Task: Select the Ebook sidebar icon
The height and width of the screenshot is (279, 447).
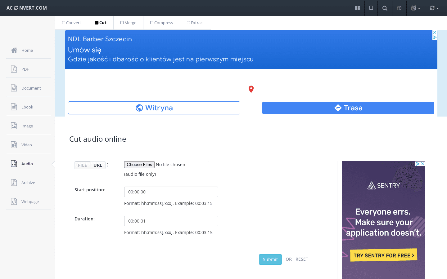Action: (14, 107)
